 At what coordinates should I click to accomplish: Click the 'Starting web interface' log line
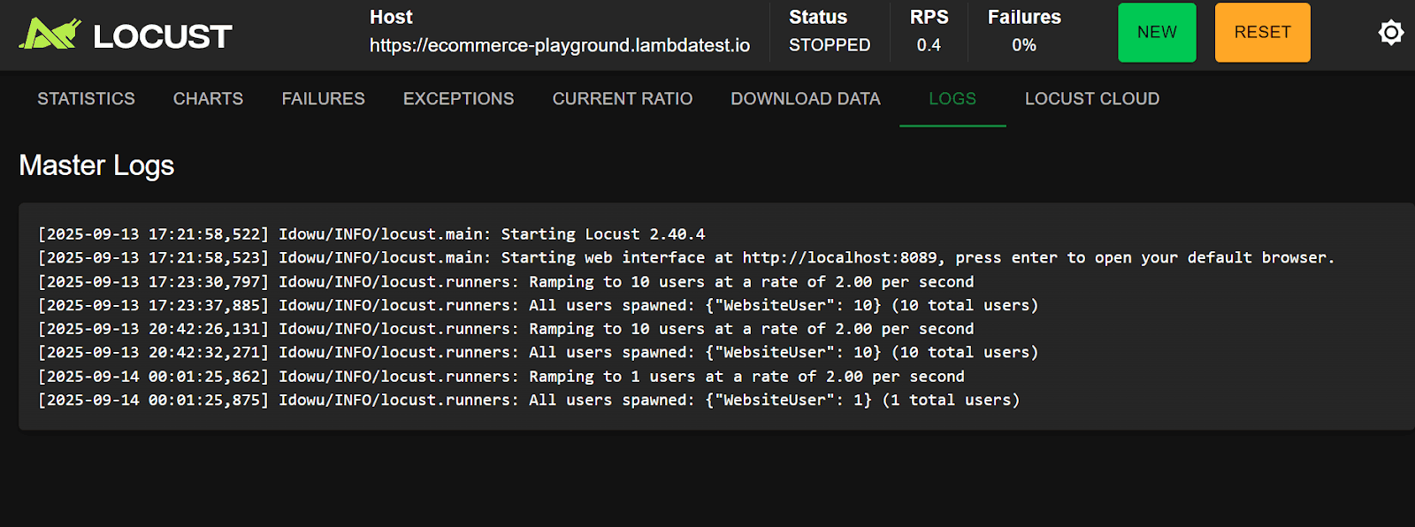[685, 258]
